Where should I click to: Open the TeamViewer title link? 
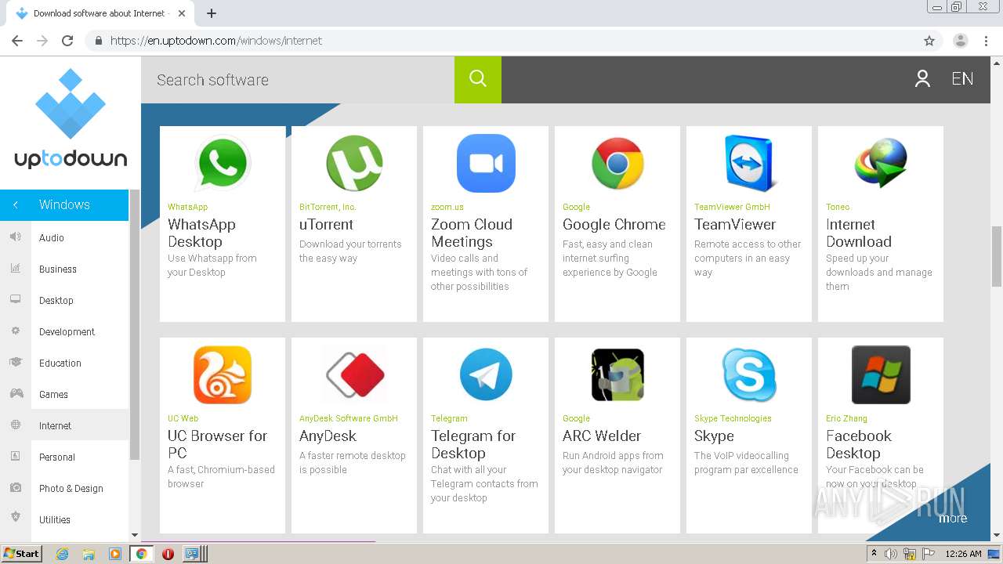(735, 224)
